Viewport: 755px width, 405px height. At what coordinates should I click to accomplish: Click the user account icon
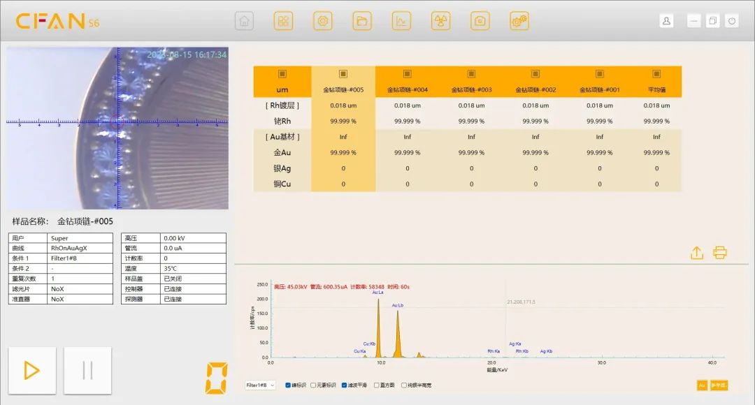pyautogui.click(x=666, y=21)
